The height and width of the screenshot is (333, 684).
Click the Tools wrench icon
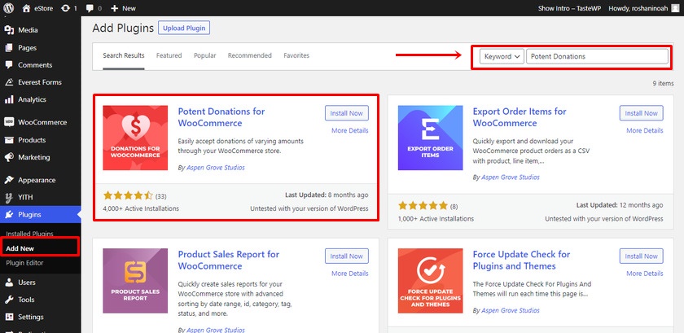click(9, 300)
